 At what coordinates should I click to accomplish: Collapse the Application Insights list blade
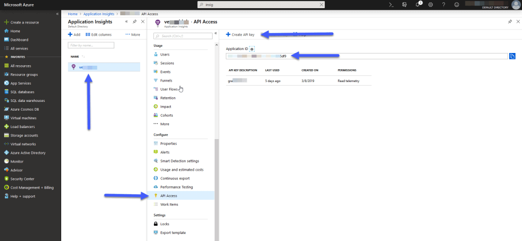coord(126,21)
